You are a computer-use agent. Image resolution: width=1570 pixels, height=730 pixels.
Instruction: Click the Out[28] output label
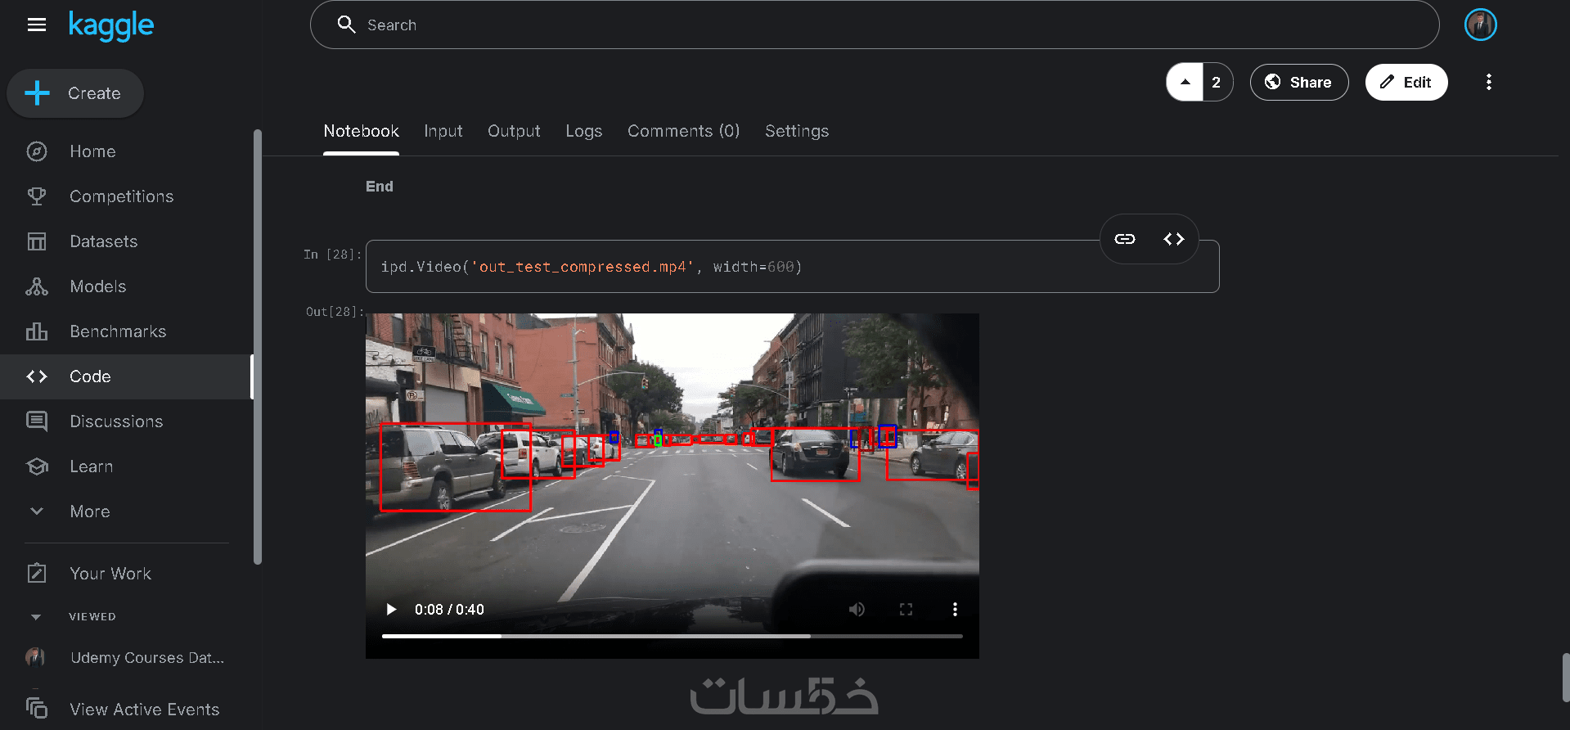point(335,312)
